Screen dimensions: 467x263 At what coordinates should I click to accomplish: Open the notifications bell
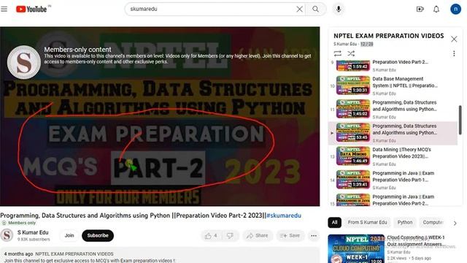436,9
